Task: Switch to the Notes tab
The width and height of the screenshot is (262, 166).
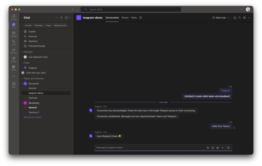Action: click(134, 18)
